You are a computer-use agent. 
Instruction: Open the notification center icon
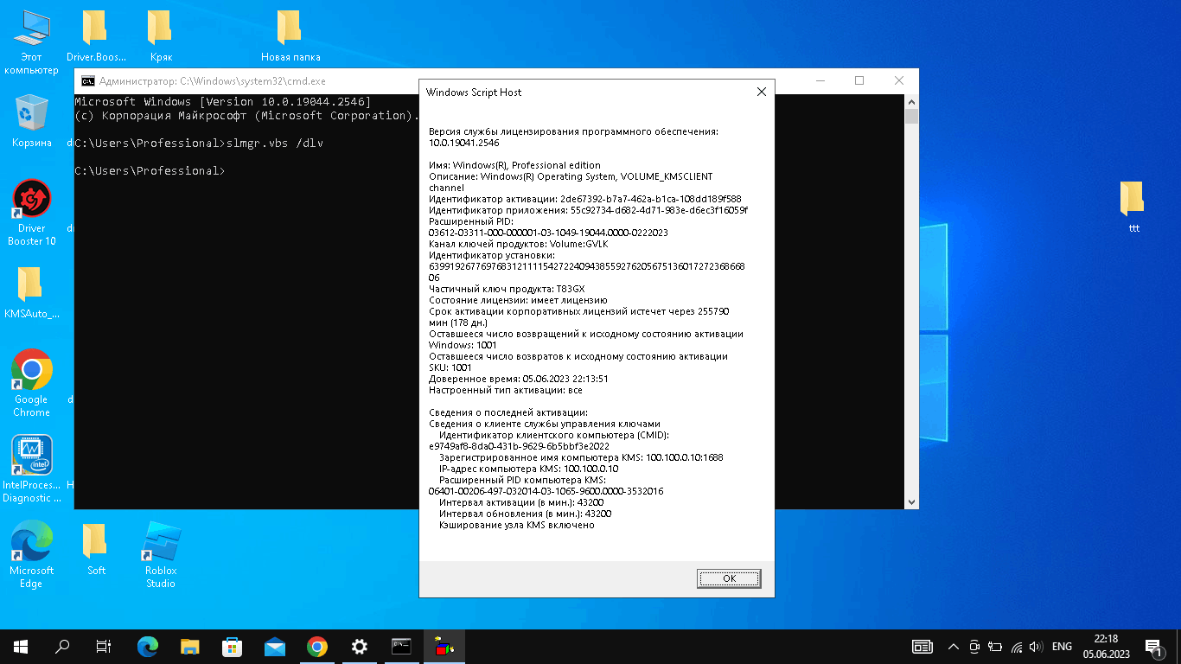(x=1152, y=647)
